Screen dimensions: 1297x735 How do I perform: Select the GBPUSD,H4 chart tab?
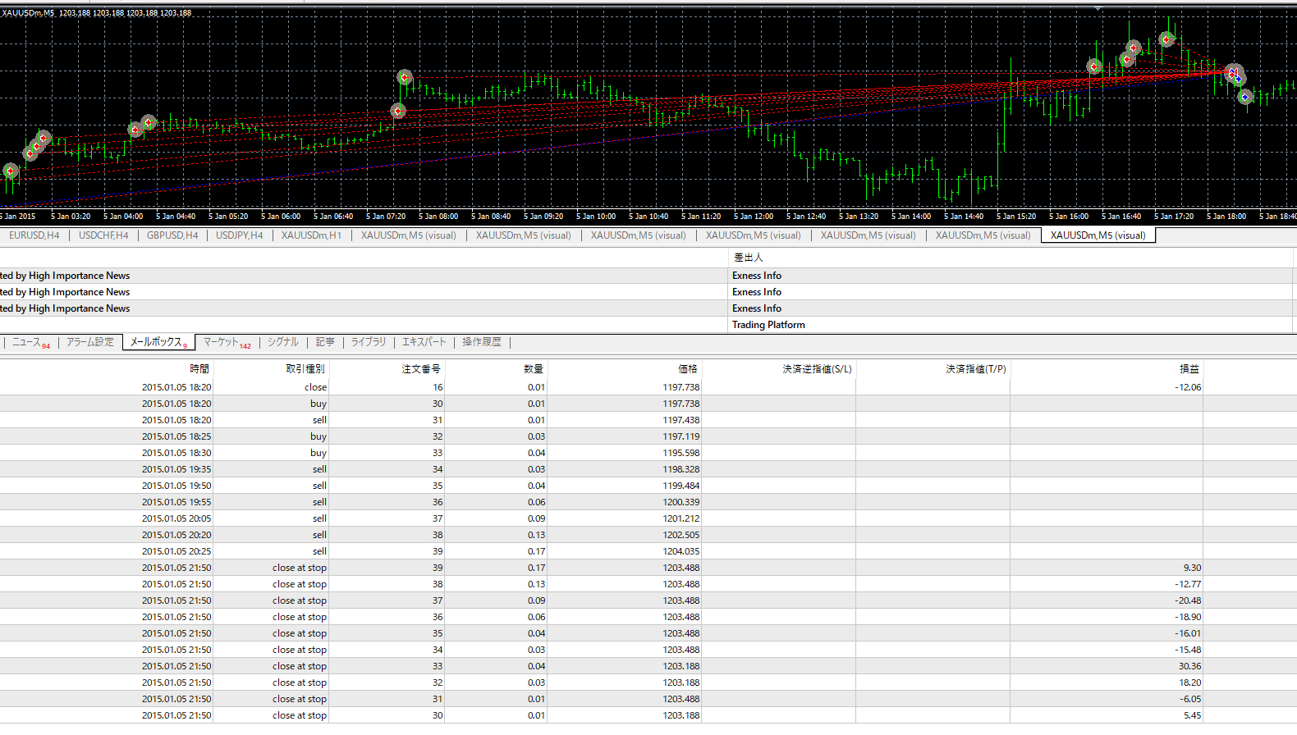tap(172, 235)
